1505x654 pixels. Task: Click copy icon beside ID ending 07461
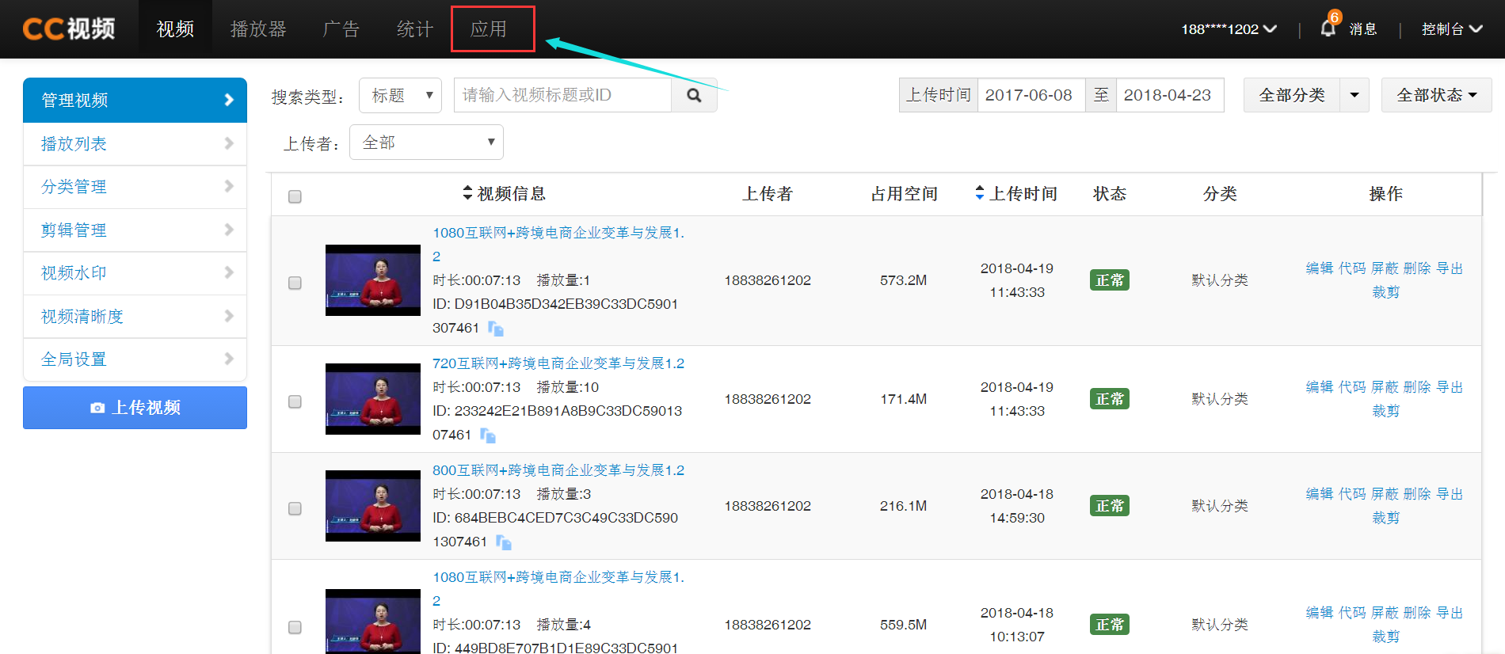[488, 435]
